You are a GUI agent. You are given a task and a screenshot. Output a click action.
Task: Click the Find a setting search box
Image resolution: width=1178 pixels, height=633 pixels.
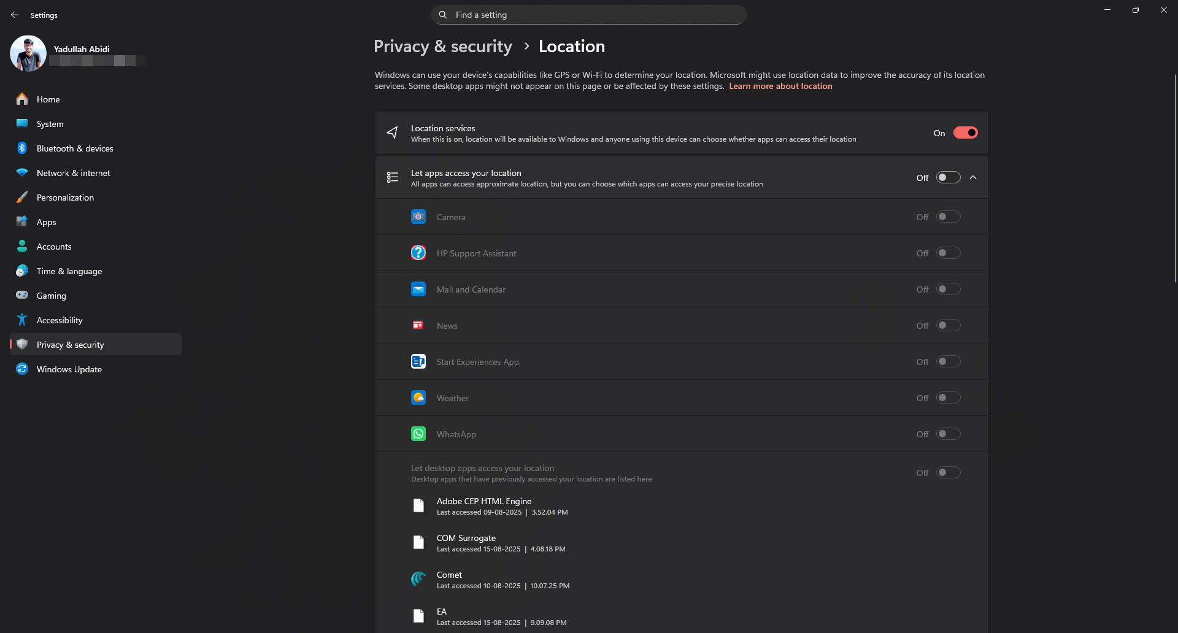point(589,14)
